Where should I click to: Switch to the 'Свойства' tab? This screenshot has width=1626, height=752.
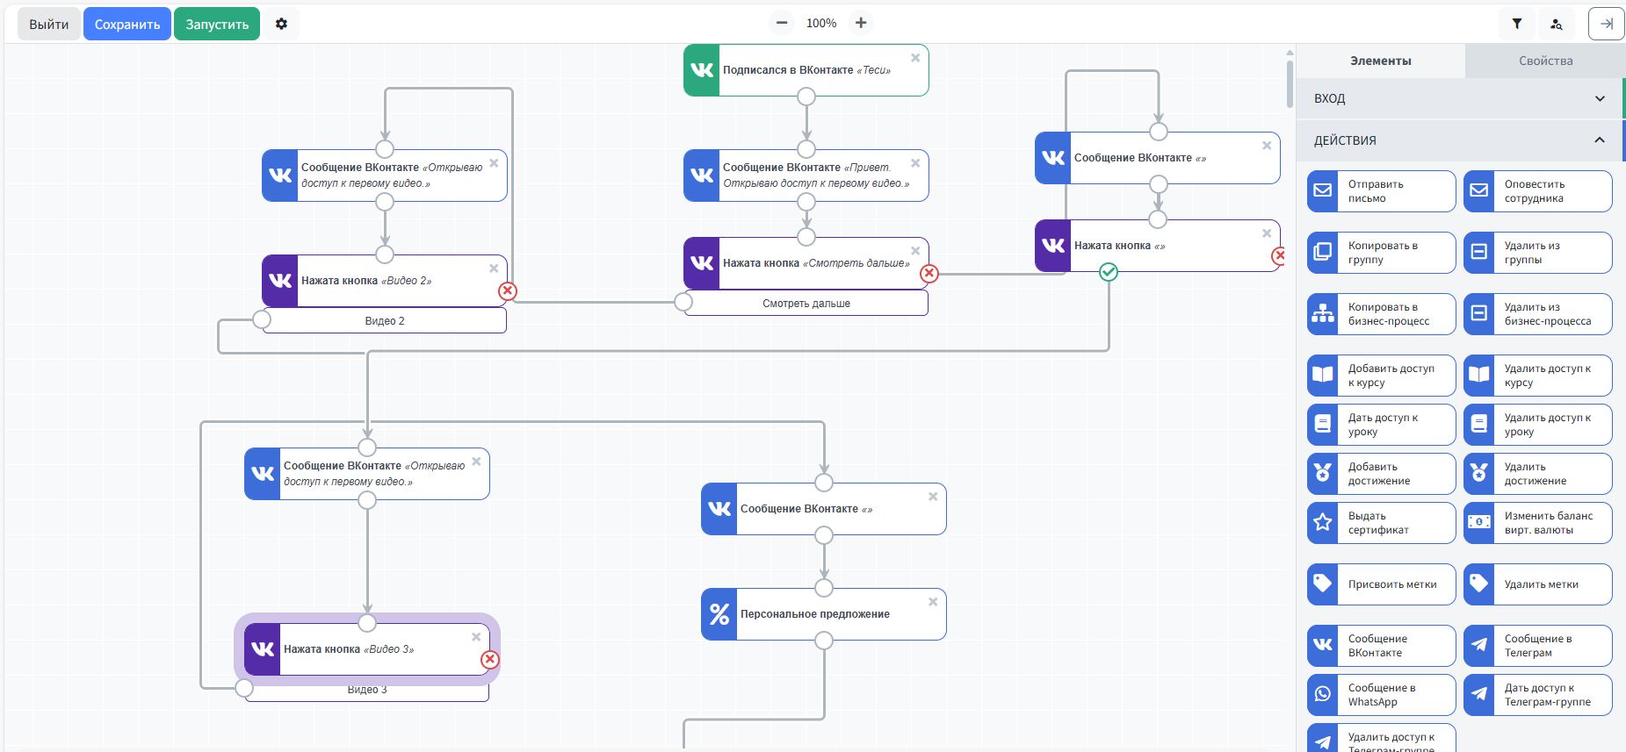pos(1545,61)
